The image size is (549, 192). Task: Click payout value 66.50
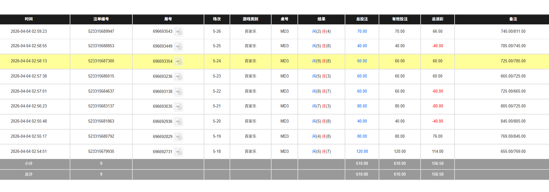coord(438,31)
